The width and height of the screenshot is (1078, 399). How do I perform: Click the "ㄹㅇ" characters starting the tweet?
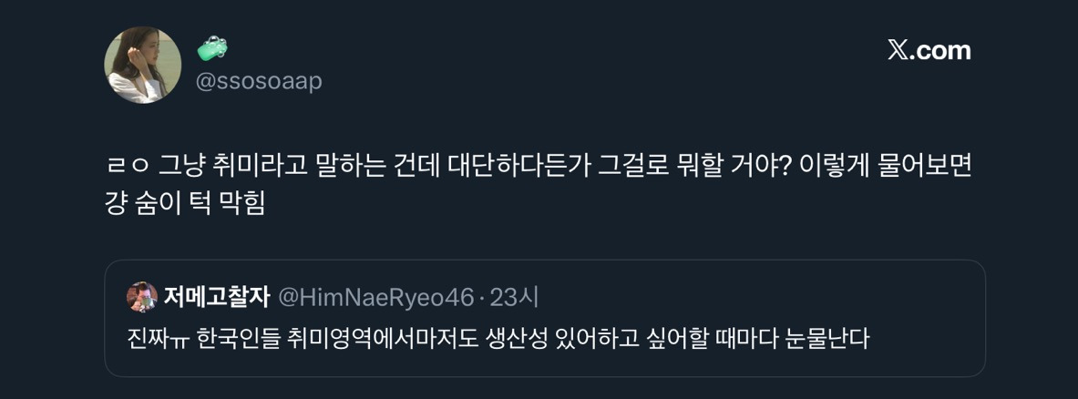[x=127, y=168]
